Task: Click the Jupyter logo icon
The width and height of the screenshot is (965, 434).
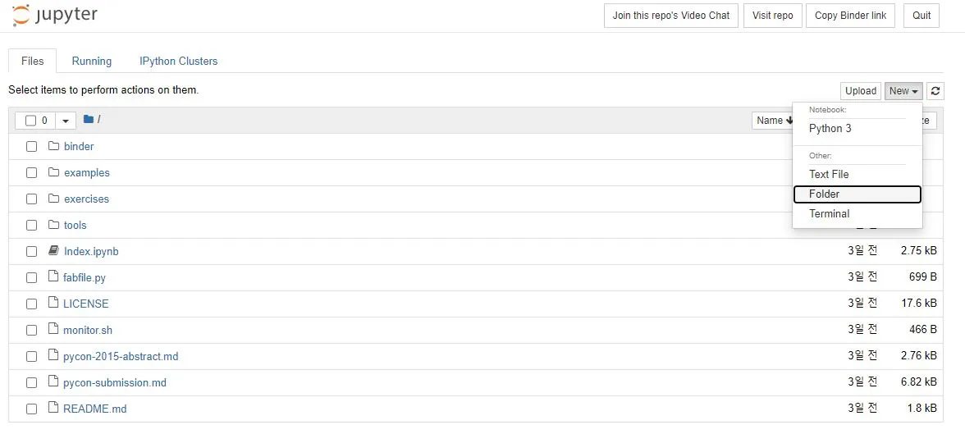Action: (21, 16)
